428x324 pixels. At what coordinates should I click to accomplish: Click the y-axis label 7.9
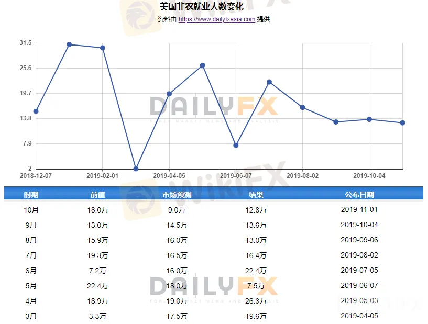click(27, 143)
